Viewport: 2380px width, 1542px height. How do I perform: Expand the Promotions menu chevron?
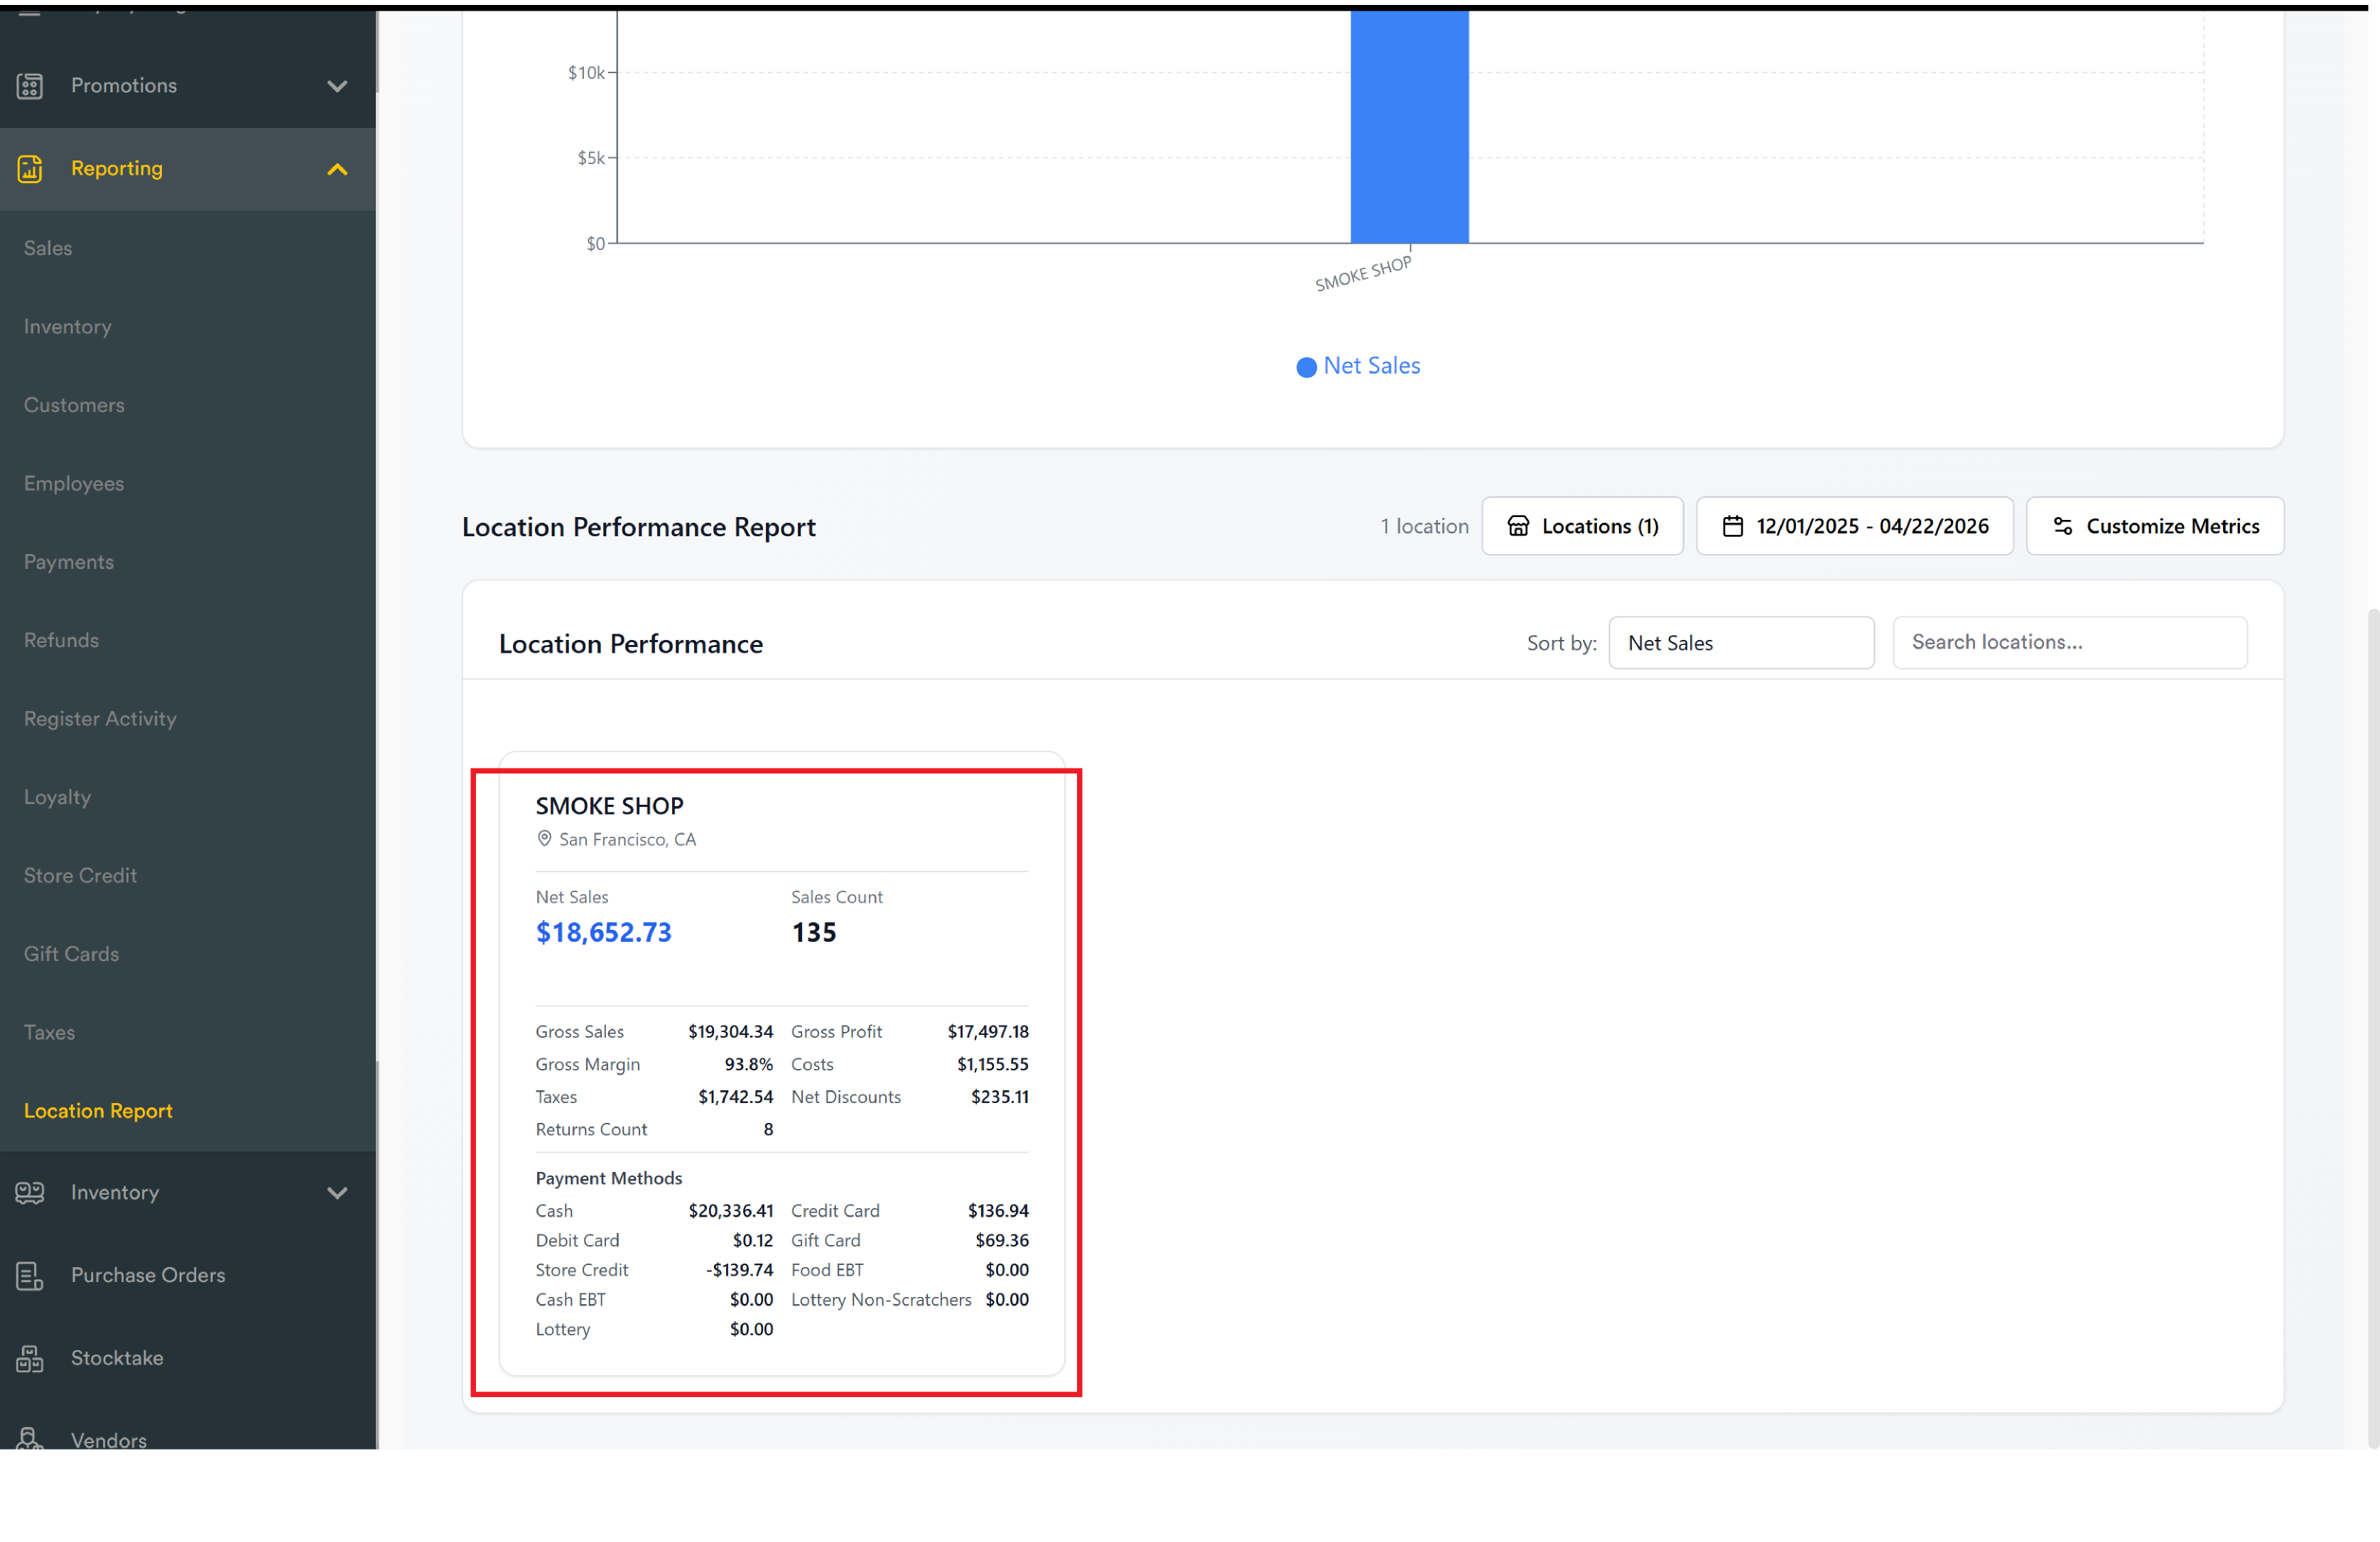[x=338, y=86]
